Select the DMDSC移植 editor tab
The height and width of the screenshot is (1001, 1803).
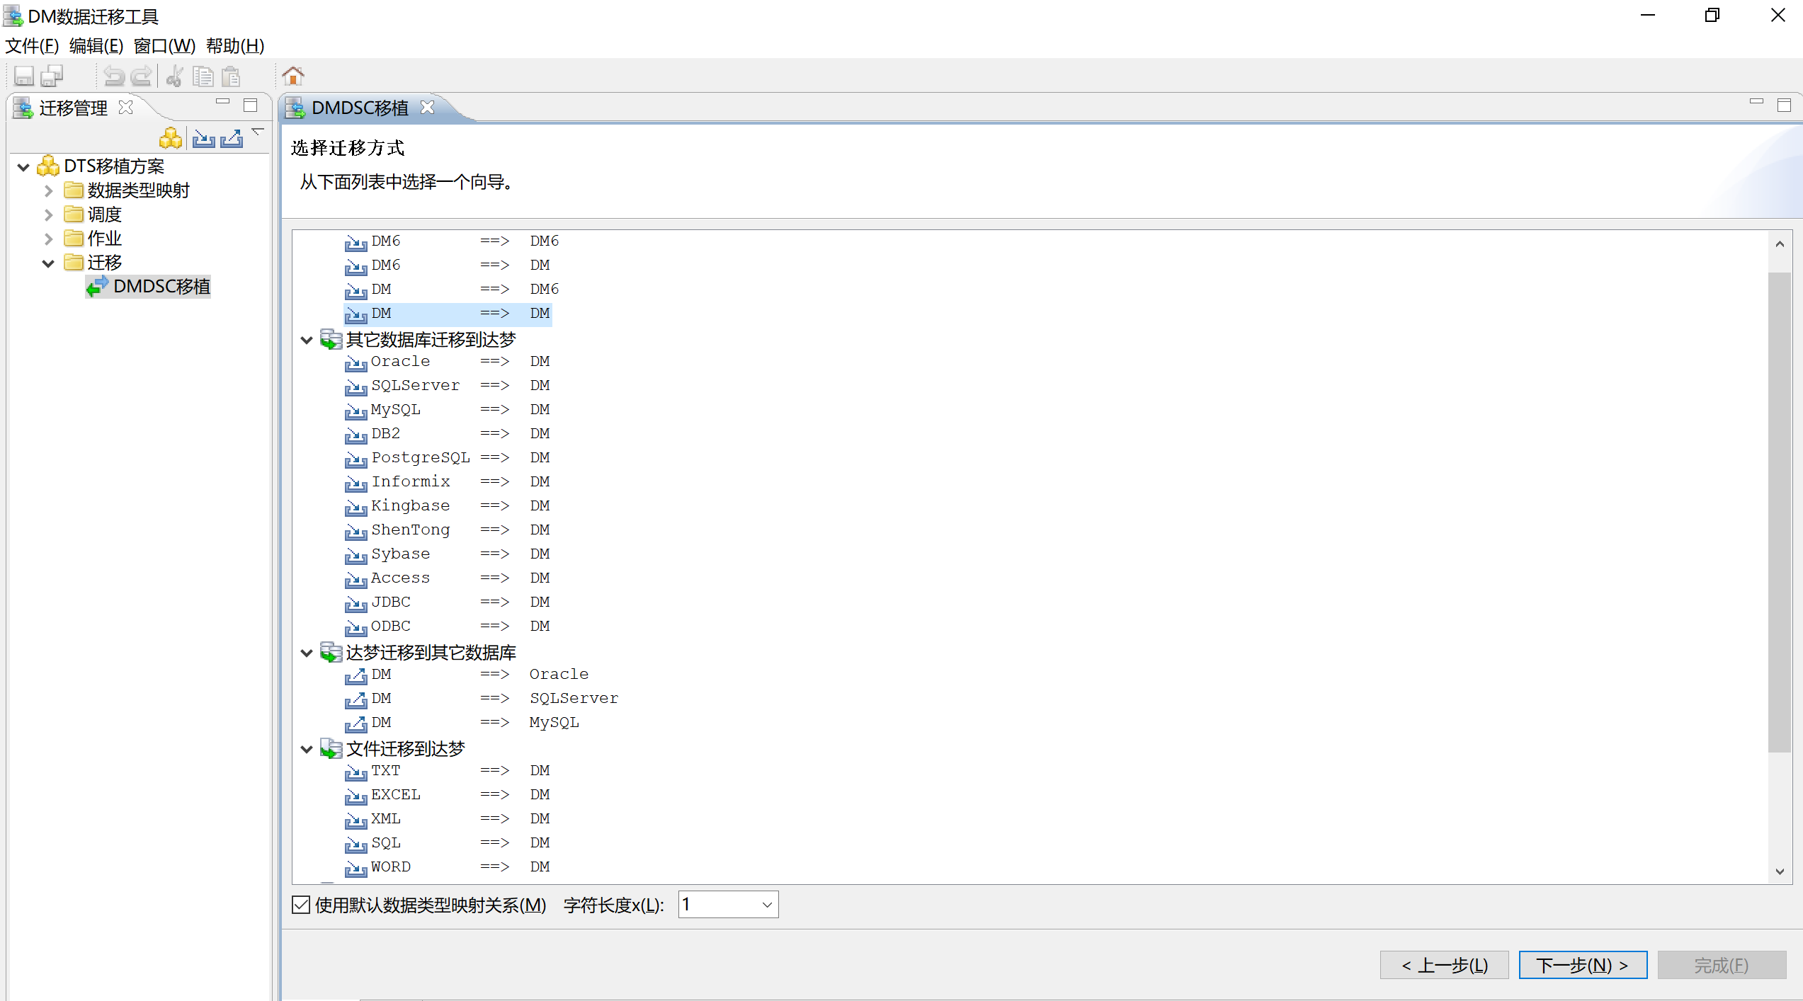tap(360, 108)
